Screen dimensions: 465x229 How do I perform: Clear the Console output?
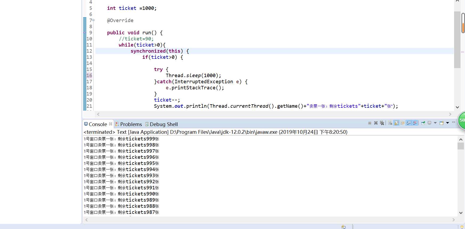pyautogui.click(x=390, y=123)
